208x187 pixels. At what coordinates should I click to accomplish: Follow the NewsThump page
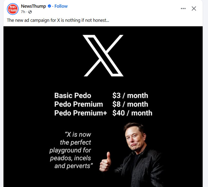[61, 6]
